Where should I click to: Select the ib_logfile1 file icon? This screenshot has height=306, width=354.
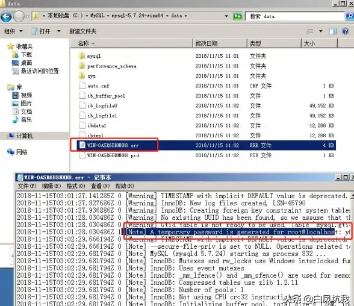click(x=82, y=116)
